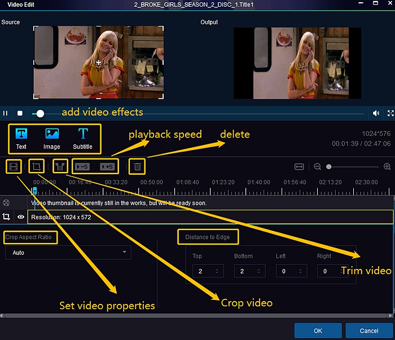This screenshot has height=340, width=395.
Task: Click the video track reel icon
Action: click(x=6, y=202)
